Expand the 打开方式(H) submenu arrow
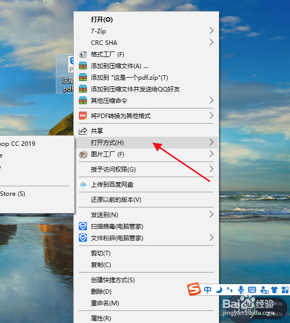This screenshot has width=290, height=323. point(211,142)
